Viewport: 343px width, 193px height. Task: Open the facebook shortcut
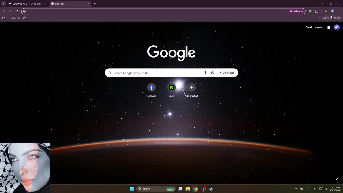pos(151,90)
